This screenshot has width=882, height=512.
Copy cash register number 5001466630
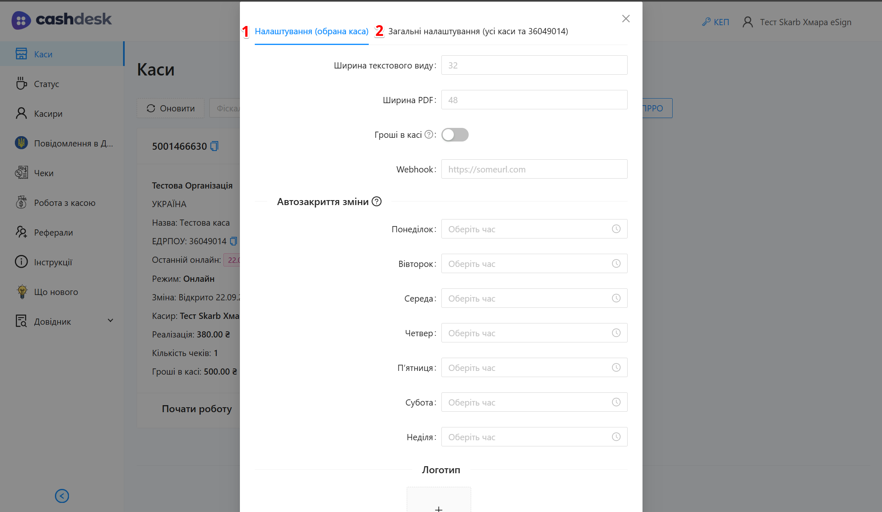[x=214, y=146]
